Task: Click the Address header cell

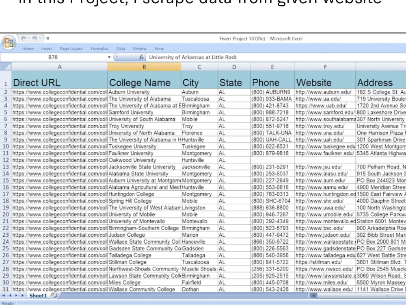Action: (381, 80)
